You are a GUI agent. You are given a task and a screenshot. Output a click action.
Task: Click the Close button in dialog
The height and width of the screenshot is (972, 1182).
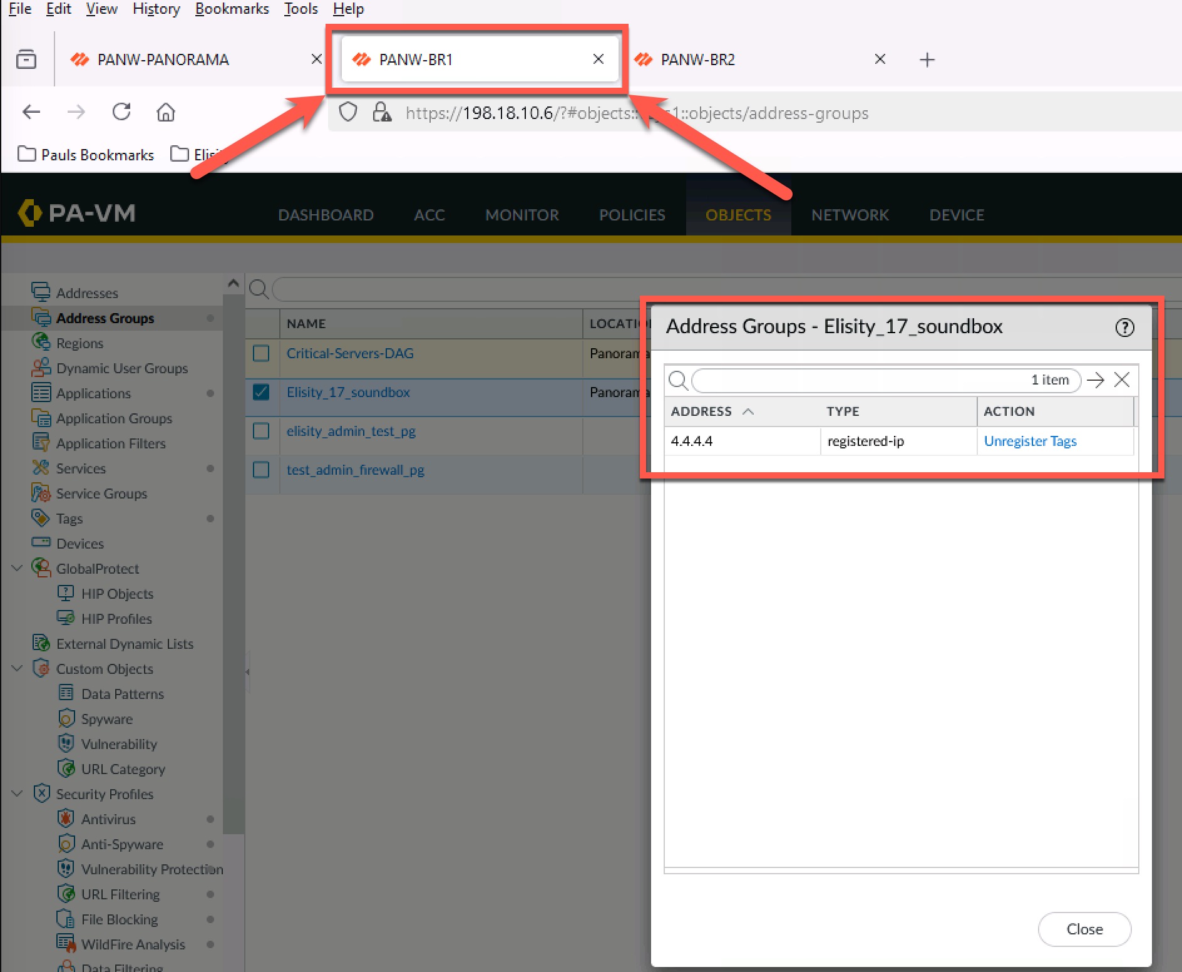pyautogui.click(x=1084, y=929)
